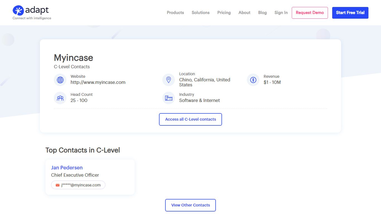The width and height of the screenshot is (381, 214).
Task: Click the masked email j*****@myincase.com
Action: 78,185
